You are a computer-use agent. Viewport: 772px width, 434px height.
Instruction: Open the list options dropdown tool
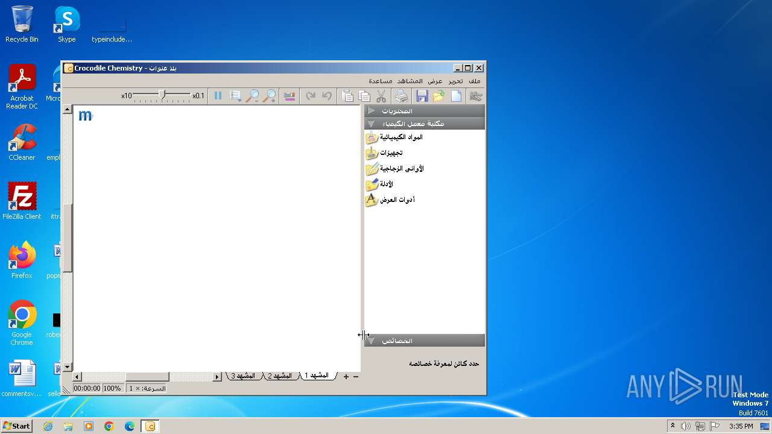click(x=236, y=96)
